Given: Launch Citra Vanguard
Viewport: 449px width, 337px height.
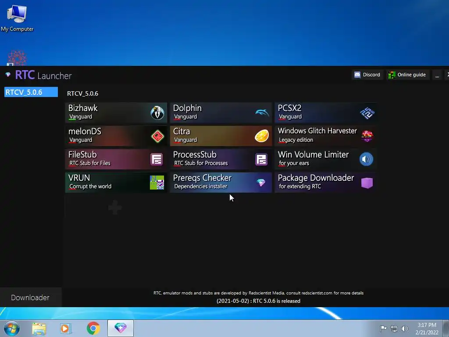Looking at the screenshot, I should pos(221,136).
